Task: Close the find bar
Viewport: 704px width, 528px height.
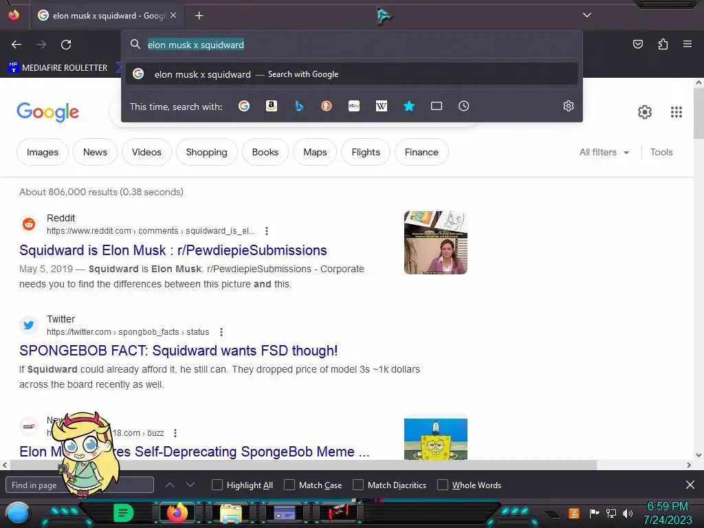Action: 690,485
